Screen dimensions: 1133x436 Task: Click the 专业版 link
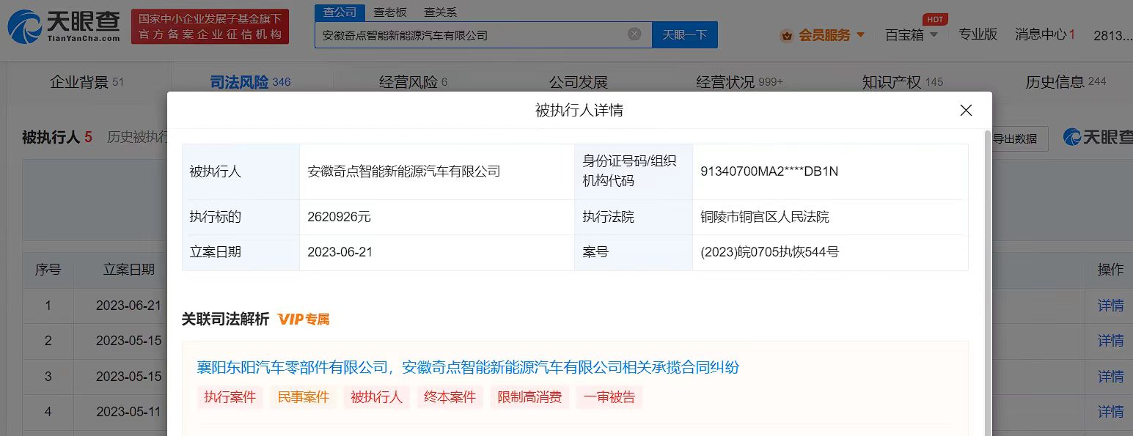pos(978,34)
